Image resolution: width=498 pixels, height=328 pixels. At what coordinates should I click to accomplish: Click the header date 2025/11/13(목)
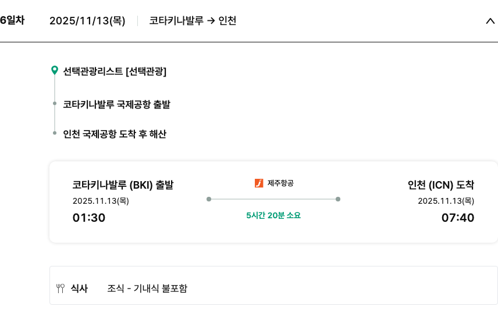tap(87, 21)
